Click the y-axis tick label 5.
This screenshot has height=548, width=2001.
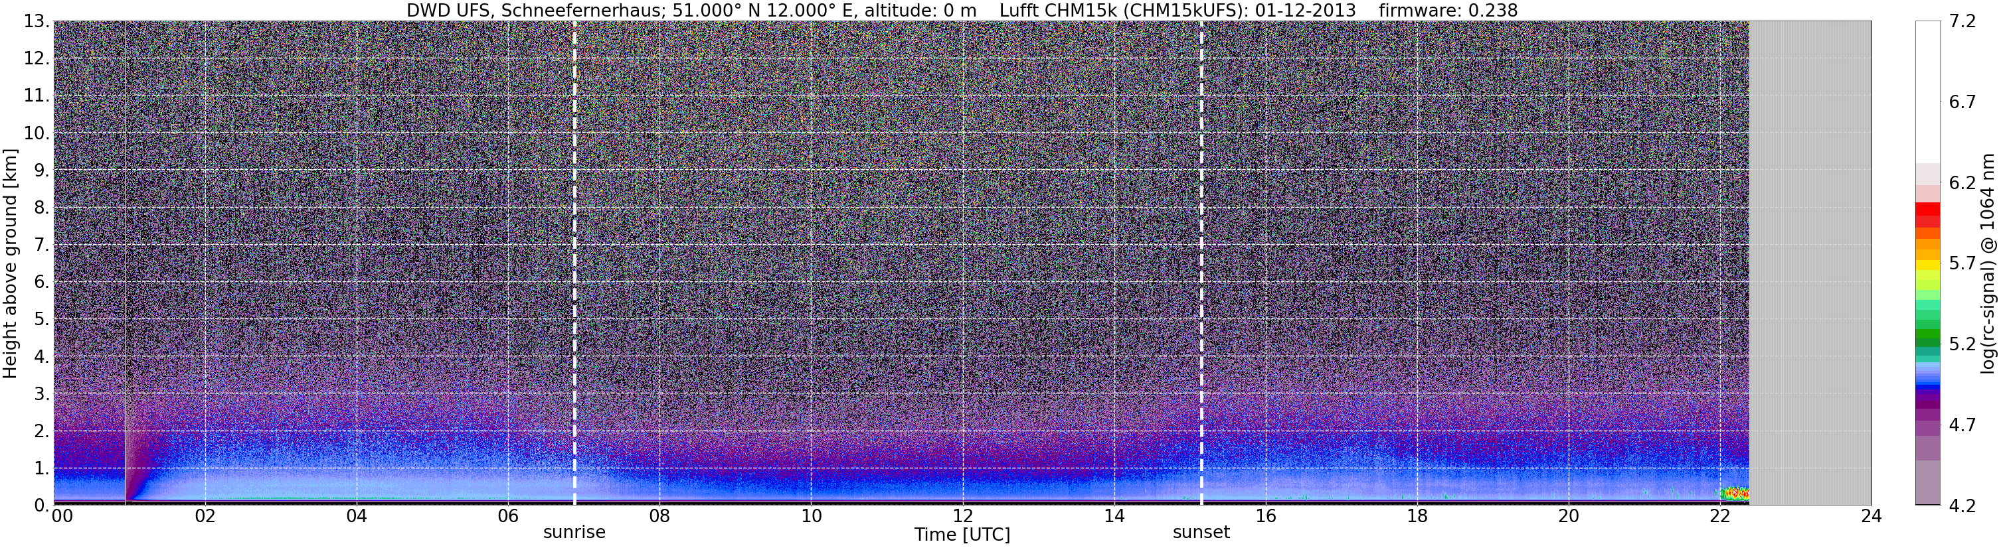pyautogui.click(x=41, y=320)
